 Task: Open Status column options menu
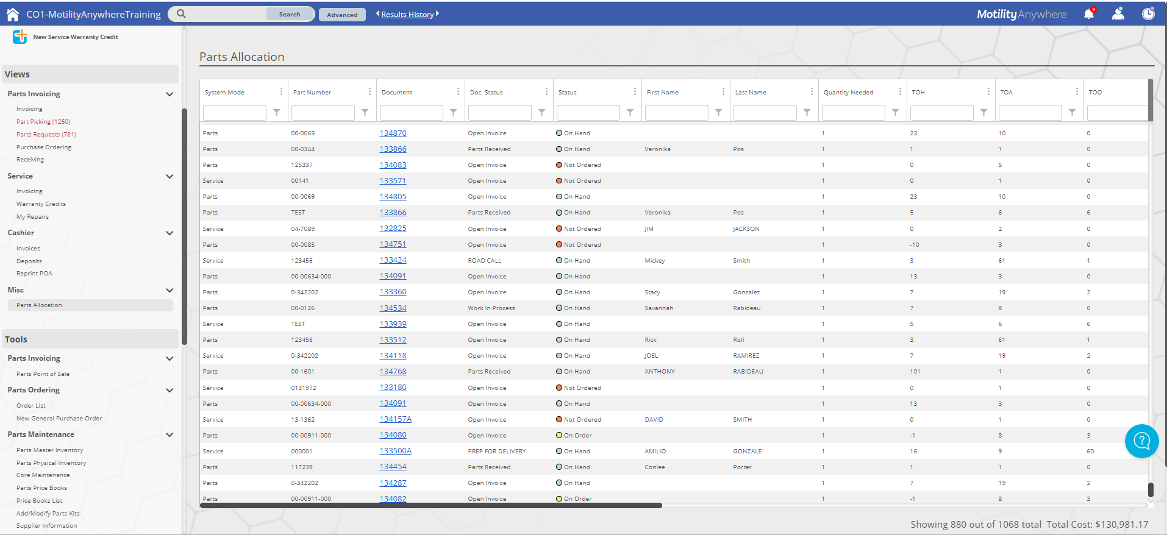[x=635, y=91]
